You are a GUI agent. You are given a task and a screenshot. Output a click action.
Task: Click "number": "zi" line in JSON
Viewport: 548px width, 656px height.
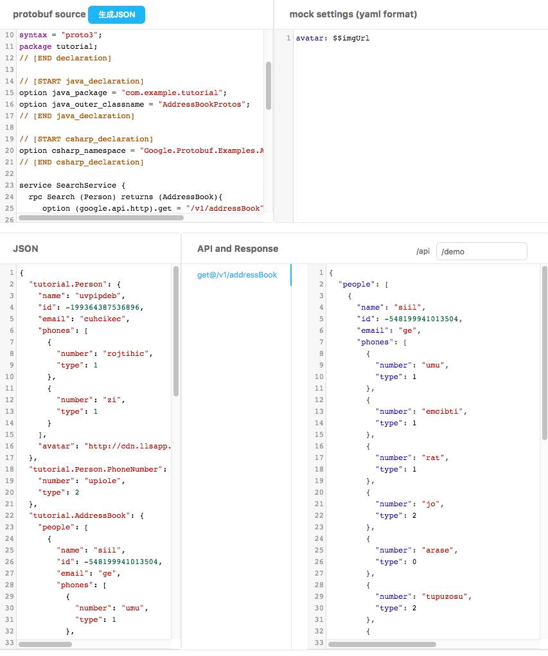pyautogui.click(x=91, y=400)
